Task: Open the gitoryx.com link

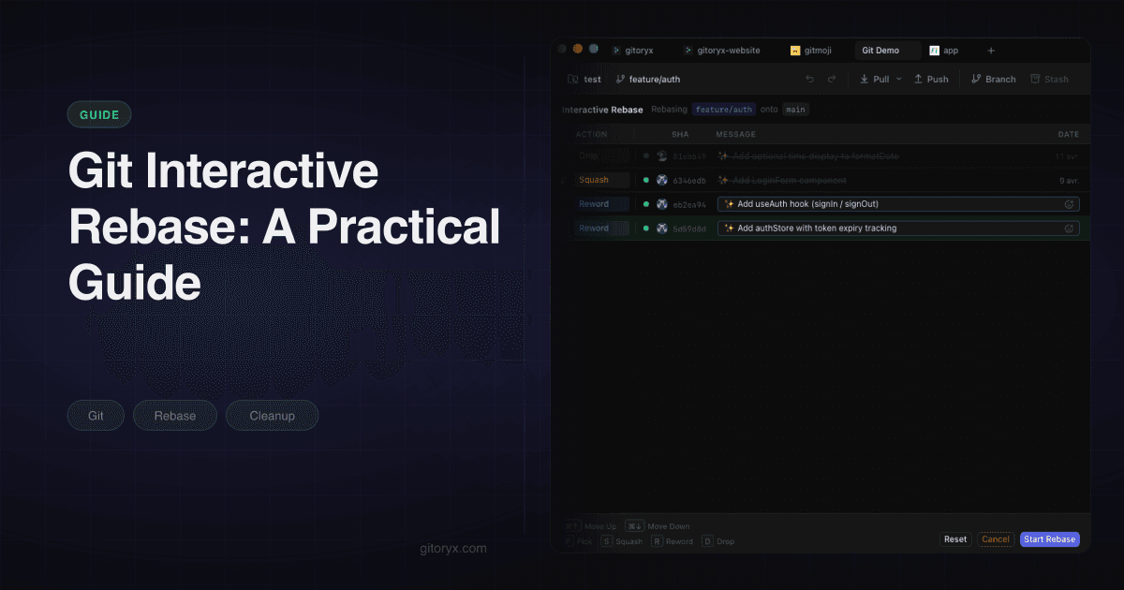Action: [x=454, y=549]
